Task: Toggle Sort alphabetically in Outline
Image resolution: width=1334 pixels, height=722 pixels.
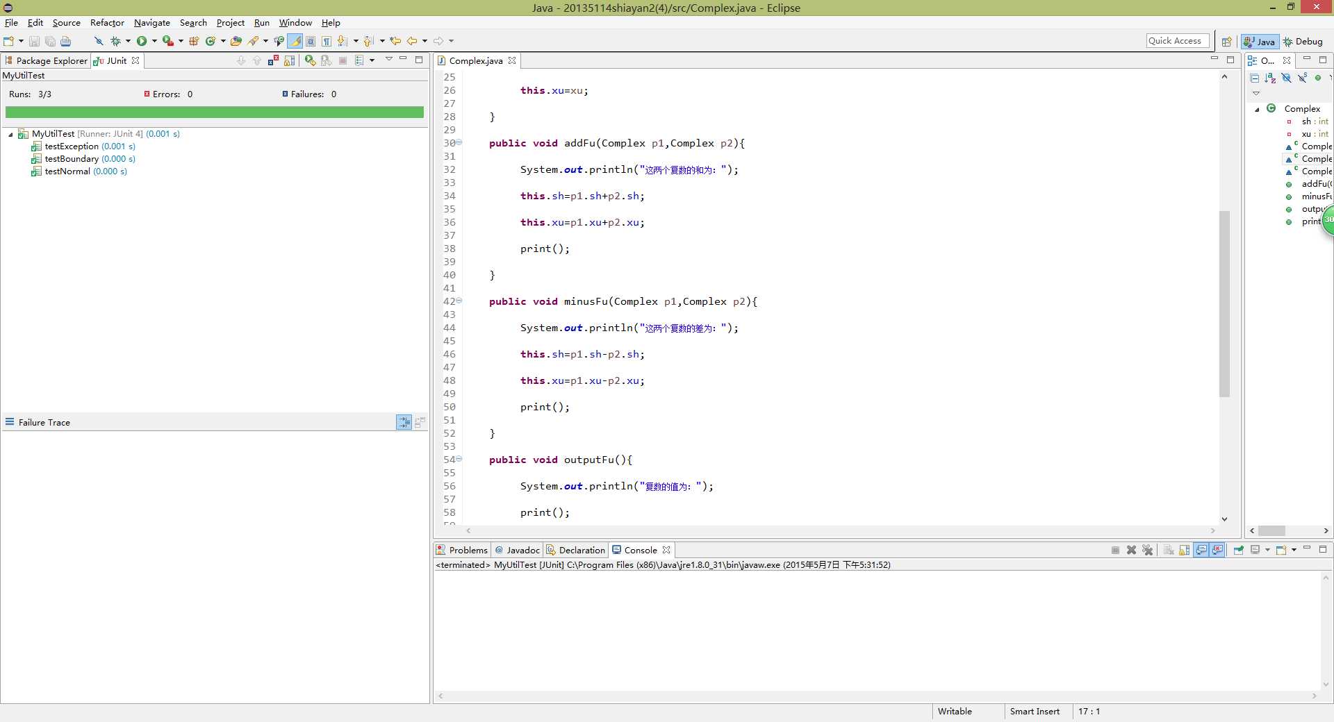Action: click(x=1270, y=78)
